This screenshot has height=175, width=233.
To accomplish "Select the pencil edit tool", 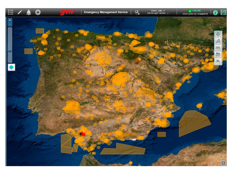I will pyautogui.click(x=20, y=12).
